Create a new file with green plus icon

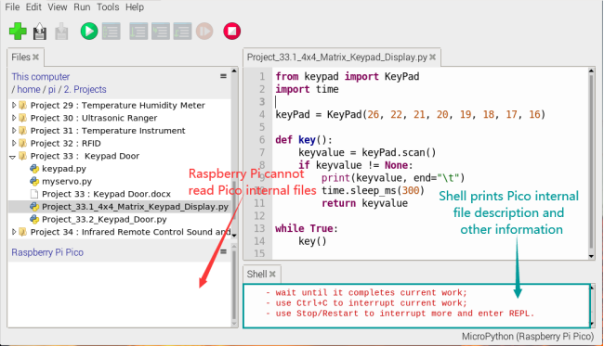18,32
